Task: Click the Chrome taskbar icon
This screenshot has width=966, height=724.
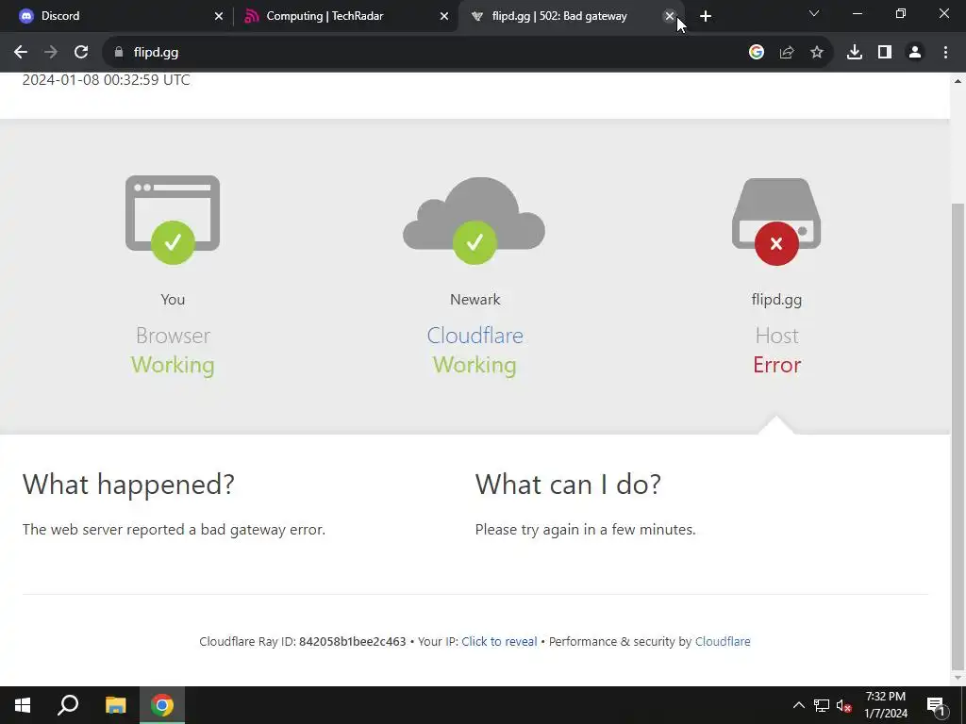Action: (162, 705)
